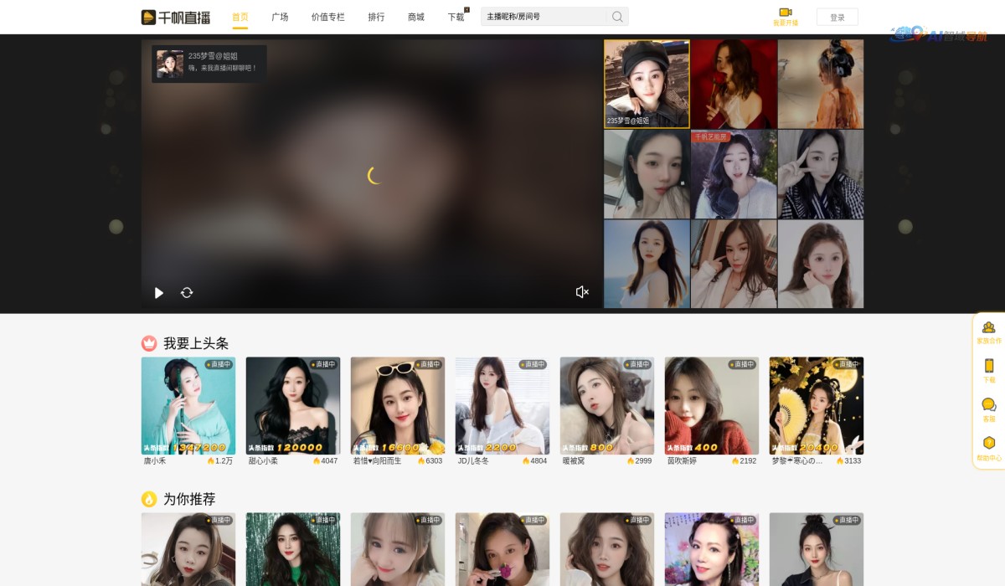This screenshot has height=586, width=1005.
Task: Select the 235梦雪@姐姐 stream thumbnail
Action: pos(647,84)
